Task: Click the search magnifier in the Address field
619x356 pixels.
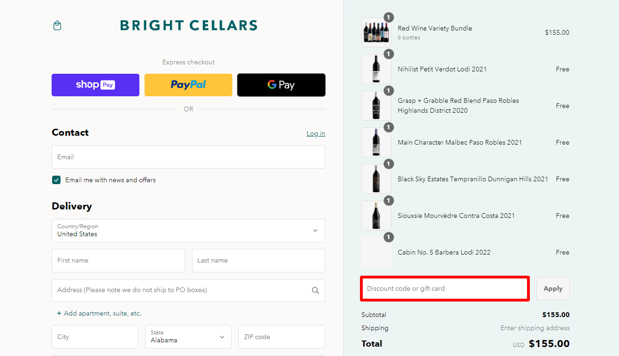Action: pos(315,290)
